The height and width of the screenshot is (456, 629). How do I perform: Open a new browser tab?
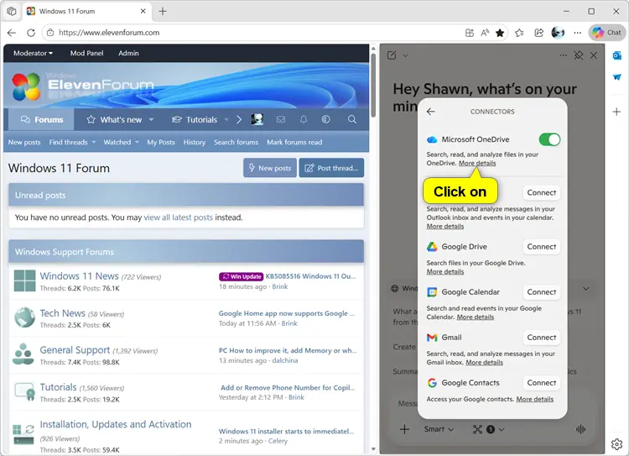(x=163, y=11)
